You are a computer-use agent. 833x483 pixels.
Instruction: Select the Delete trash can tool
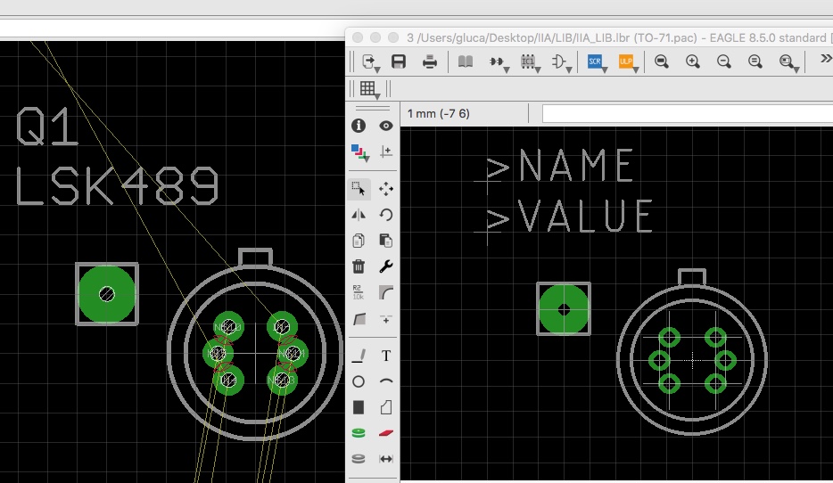tap(359, 266)
